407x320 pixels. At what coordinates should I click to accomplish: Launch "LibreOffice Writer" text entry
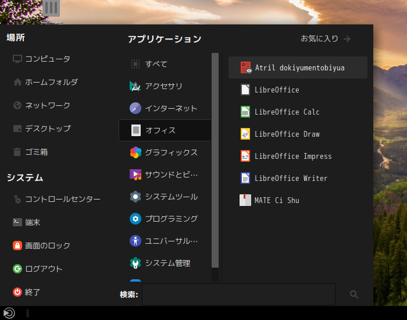point(291,178)
